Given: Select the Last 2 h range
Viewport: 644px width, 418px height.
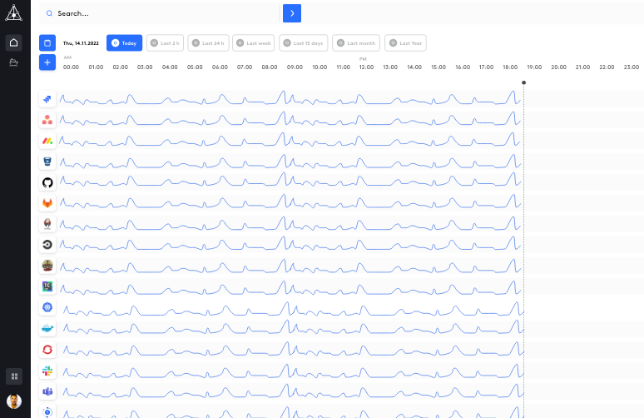Looking at the screenshot, I should (165, 42).
